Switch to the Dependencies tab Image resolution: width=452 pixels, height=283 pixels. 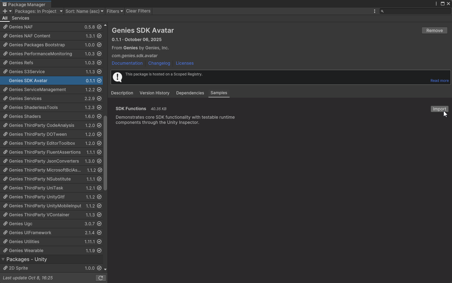coord(190,93)
